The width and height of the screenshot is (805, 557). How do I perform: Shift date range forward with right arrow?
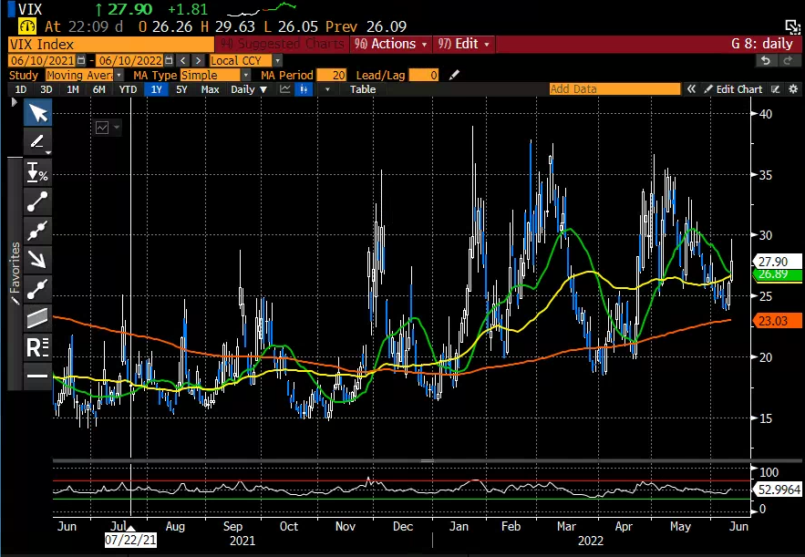click(x=198, y=60)
